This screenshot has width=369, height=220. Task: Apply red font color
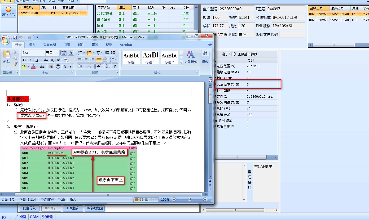33,66
